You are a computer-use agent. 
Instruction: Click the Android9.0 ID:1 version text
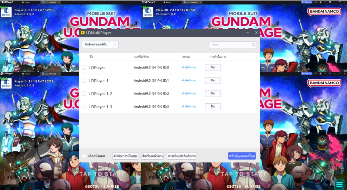[x=151, y=80]
